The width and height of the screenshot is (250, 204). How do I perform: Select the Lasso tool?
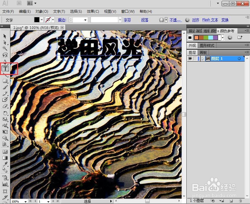(x=5, y=55)
